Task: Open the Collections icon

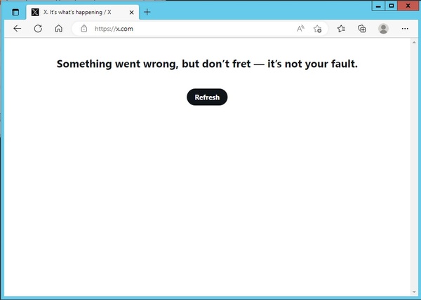Action: [362, 29]
